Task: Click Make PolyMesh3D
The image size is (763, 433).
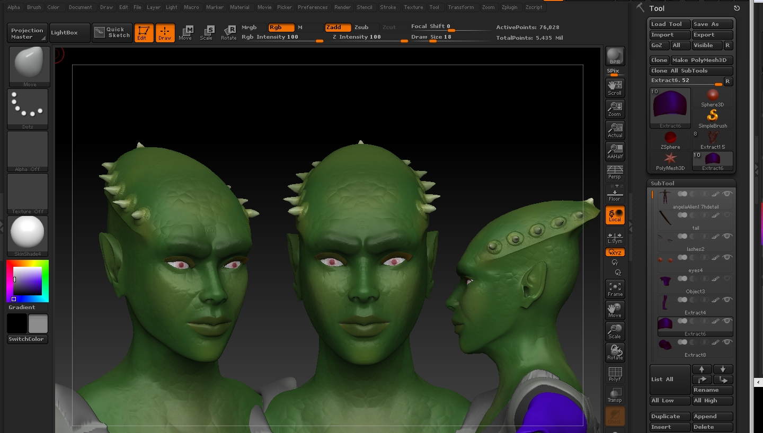Action: [702, 60]
